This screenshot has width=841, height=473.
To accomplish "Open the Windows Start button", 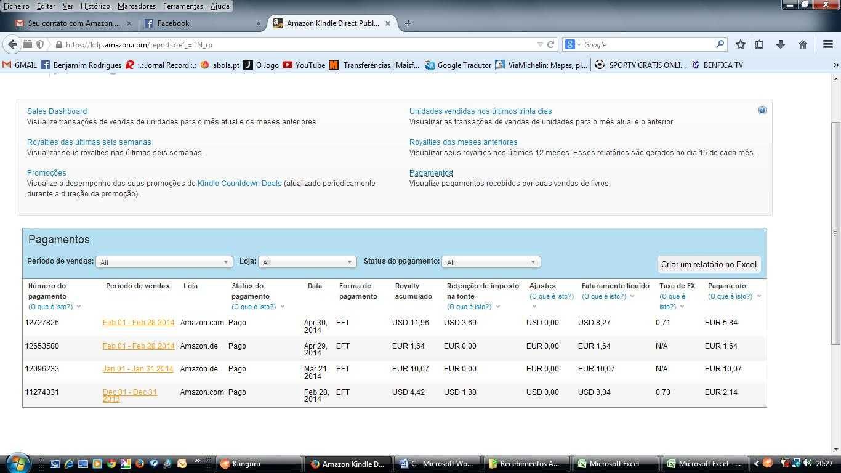I will pyautogui.click(x=17, y=463).
